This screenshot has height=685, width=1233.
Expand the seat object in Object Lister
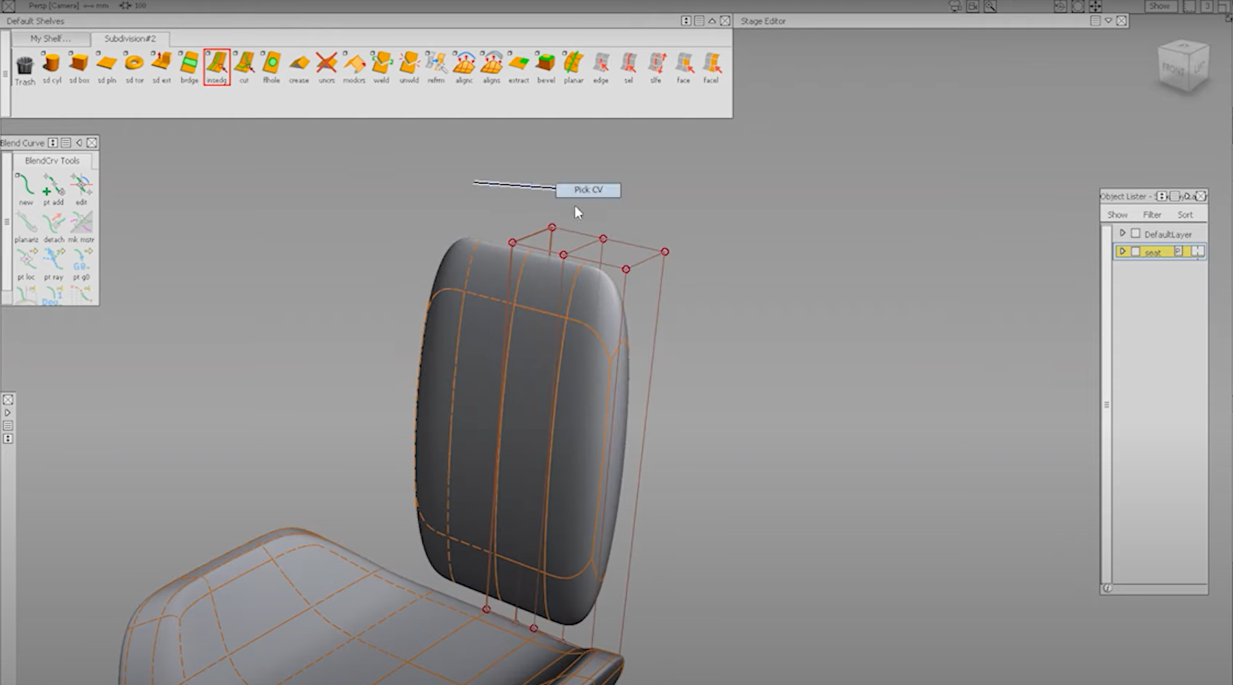point(1123,252)
